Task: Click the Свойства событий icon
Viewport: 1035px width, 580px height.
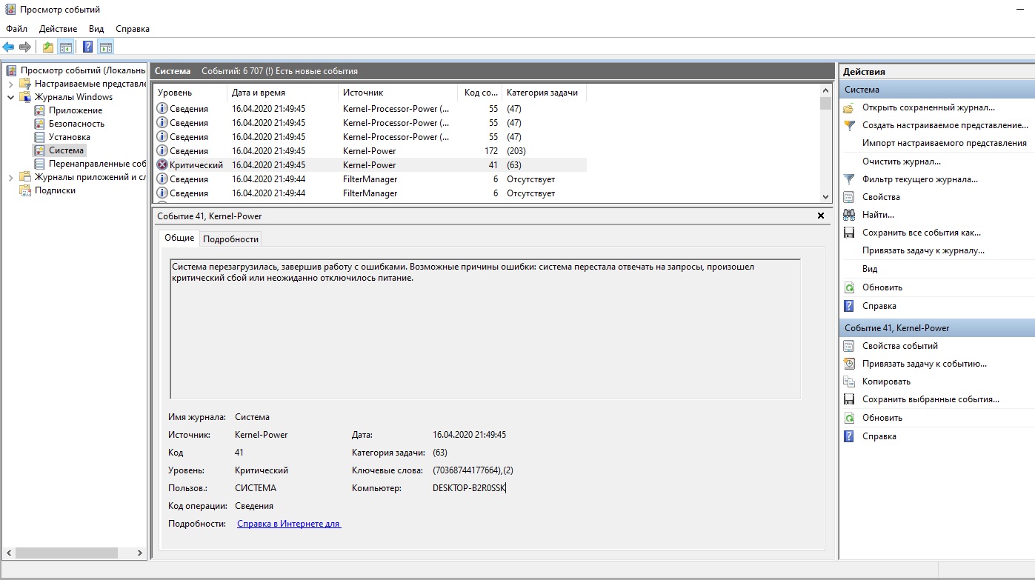Action: coord(849,346)
